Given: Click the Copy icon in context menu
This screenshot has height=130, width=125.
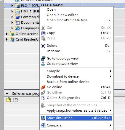Looking at the screenshot, I should tap(43, 33).
